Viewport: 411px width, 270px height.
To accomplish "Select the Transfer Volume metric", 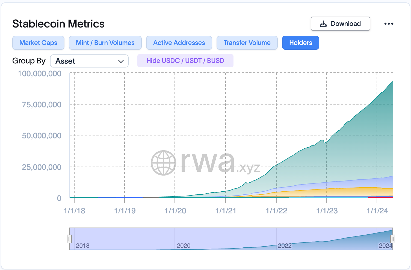I will click(x=247, y=43).
